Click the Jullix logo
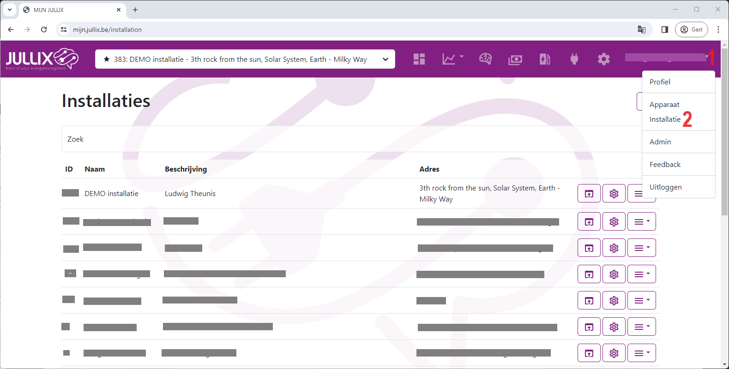This screenshot has height=369, width=729. [42, 59]
